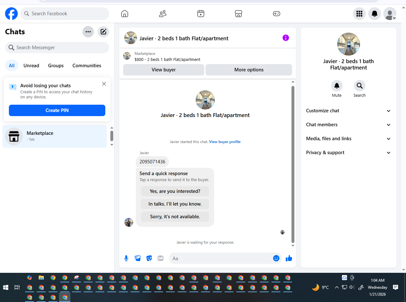Screen dimensions: 406x302
Task: Click the Aa message input box
Action: coord(221,258)
